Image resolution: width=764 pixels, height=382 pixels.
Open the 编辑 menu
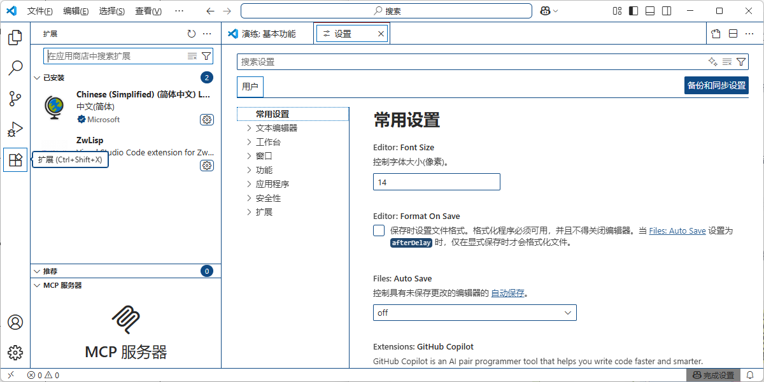click(x=76, y=11)
